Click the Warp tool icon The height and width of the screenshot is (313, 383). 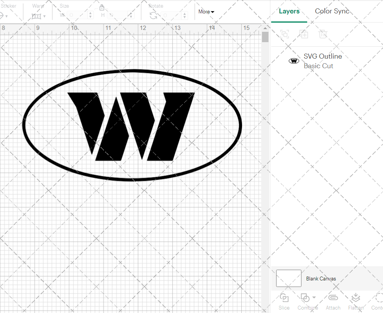36,16
